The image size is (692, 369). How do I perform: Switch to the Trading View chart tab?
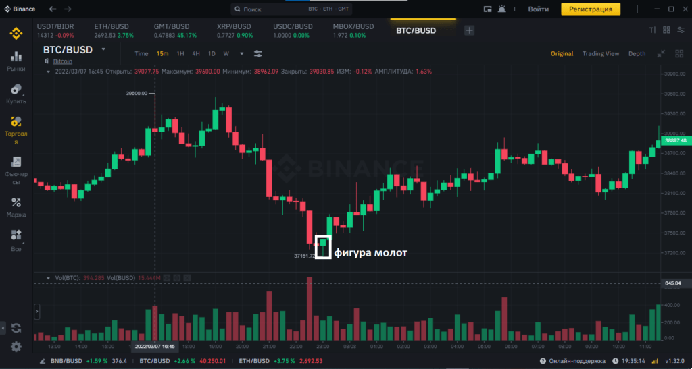tap(600, 53)
